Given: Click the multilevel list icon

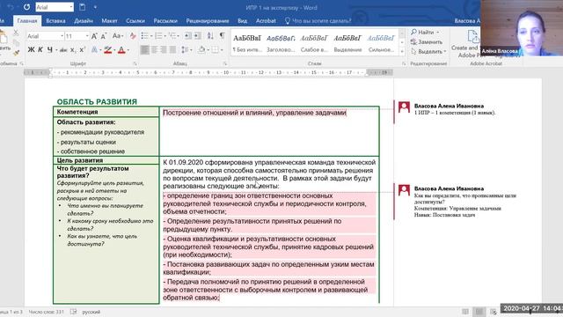Looking at the screenshot, I should (x=173, y=35).
